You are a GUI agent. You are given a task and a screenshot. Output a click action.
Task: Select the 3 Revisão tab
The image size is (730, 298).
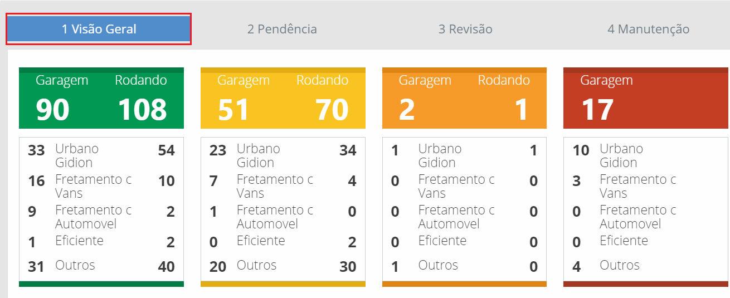tap(465, 29)
